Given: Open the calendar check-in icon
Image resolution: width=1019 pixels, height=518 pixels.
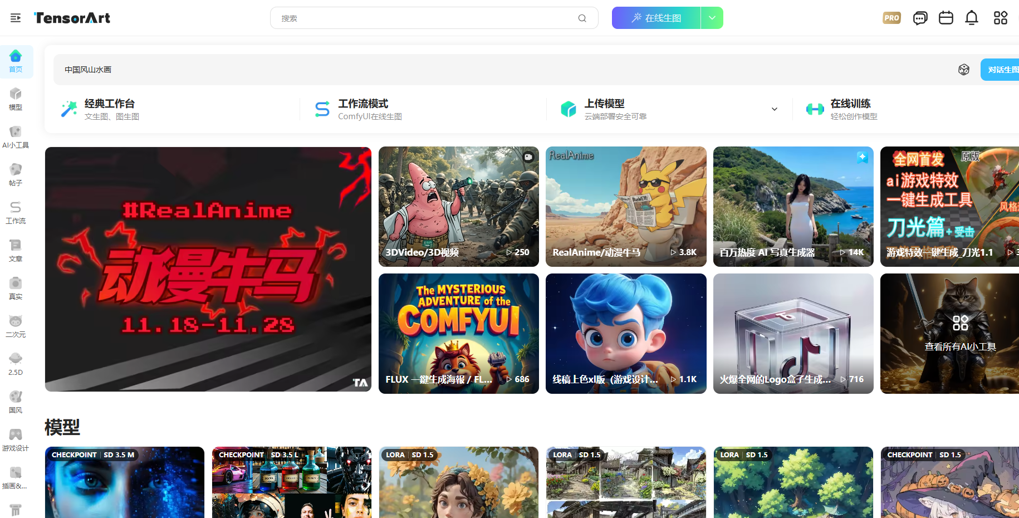Looking at the screenshot, I should [x=945, y=18].
